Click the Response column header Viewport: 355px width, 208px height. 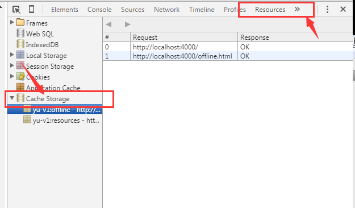coord(295,38)
